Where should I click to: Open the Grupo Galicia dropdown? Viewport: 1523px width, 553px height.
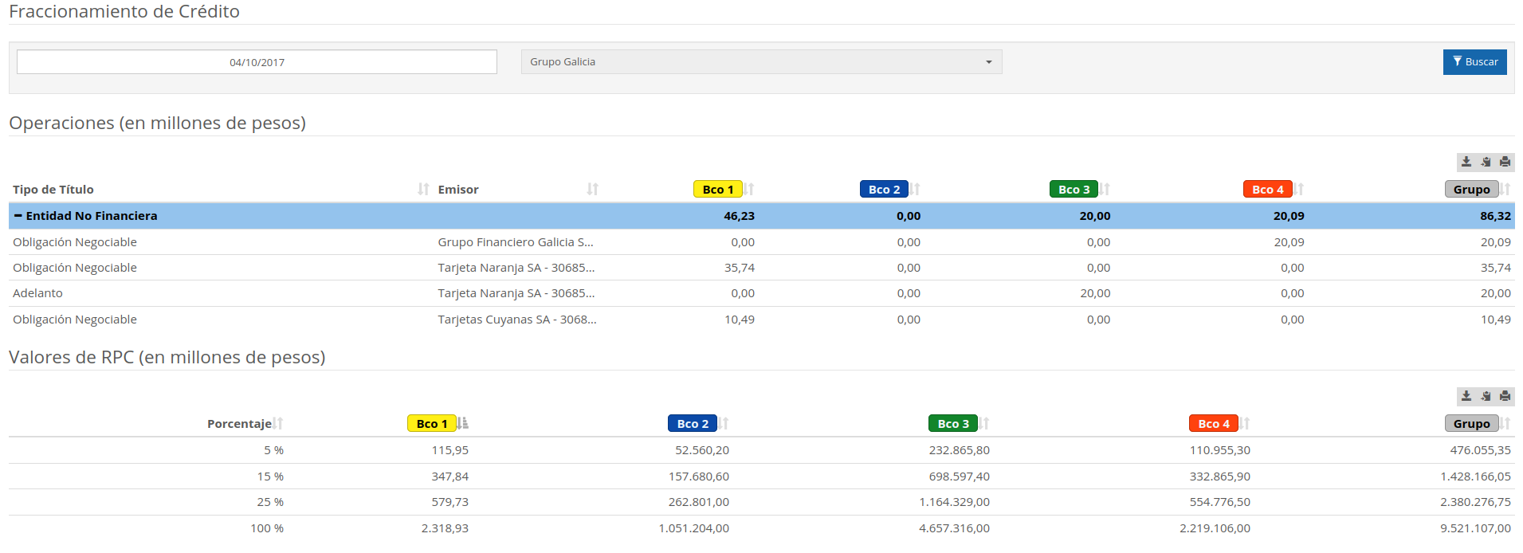[761, 62]
